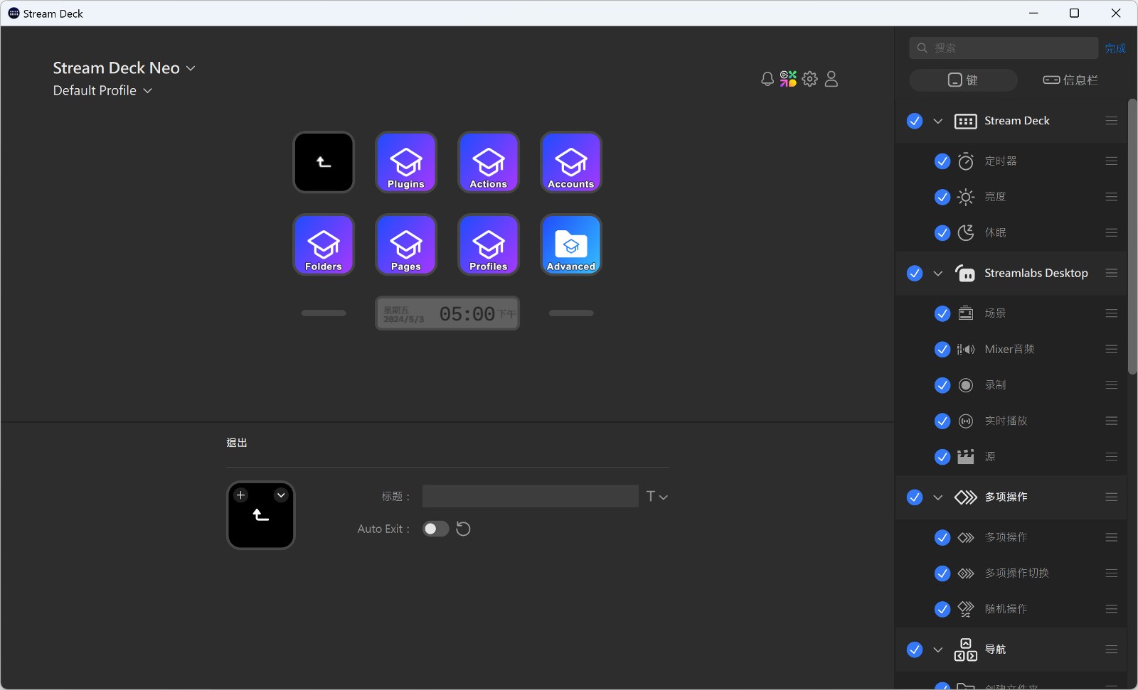Click the actions list scrollbar
This screenshot has width=1138, height=690.
pyautogui.click(x=1132, y=237)
